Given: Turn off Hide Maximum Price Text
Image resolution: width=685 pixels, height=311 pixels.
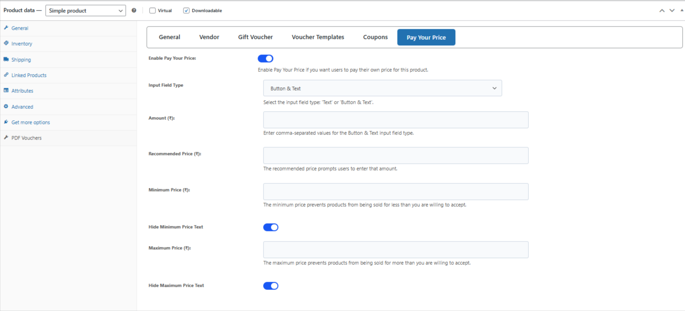Looking at the screenshot, I should pyautogui.click(x=270, y=286).
